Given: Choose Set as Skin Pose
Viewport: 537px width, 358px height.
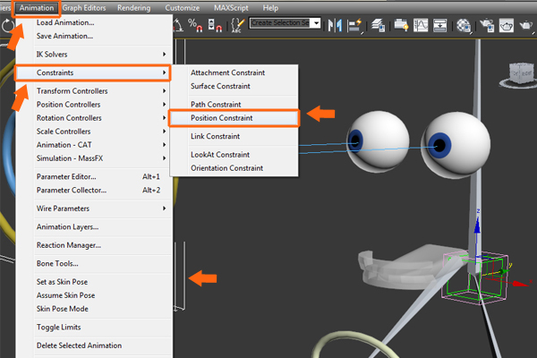Looking at the screenshot, I should click(94, 282).
